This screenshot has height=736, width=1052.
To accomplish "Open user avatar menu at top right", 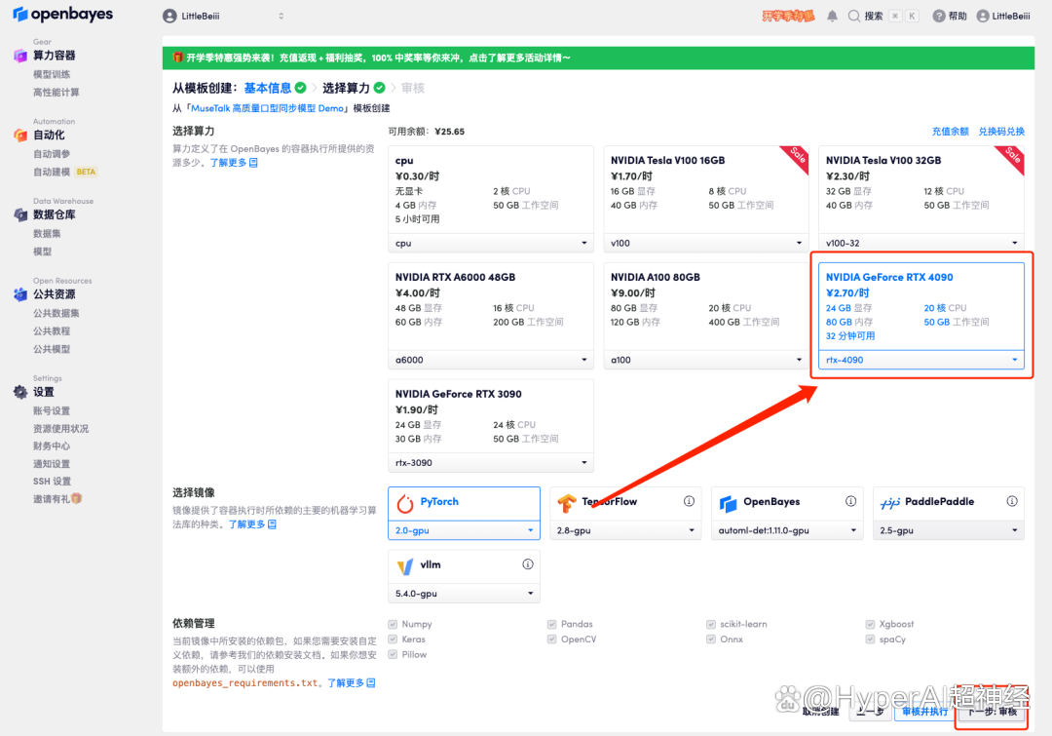I will 983,17.
